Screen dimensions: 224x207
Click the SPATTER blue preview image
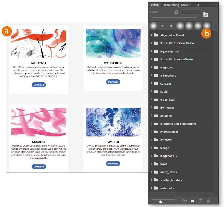(113, 122)
